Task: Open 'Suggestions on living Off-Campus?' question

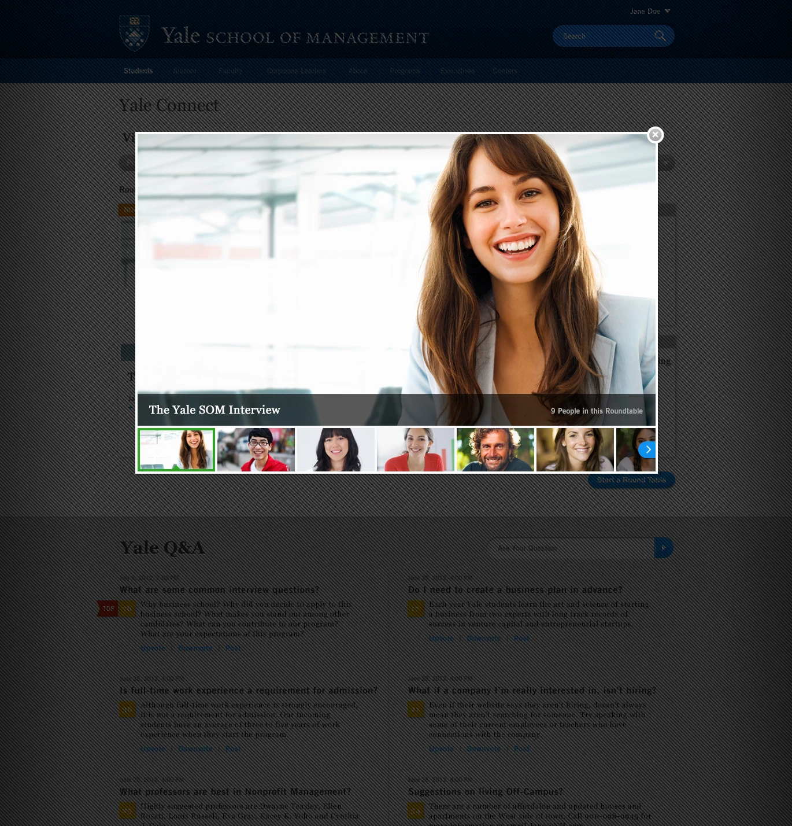Action: point(486,792)
